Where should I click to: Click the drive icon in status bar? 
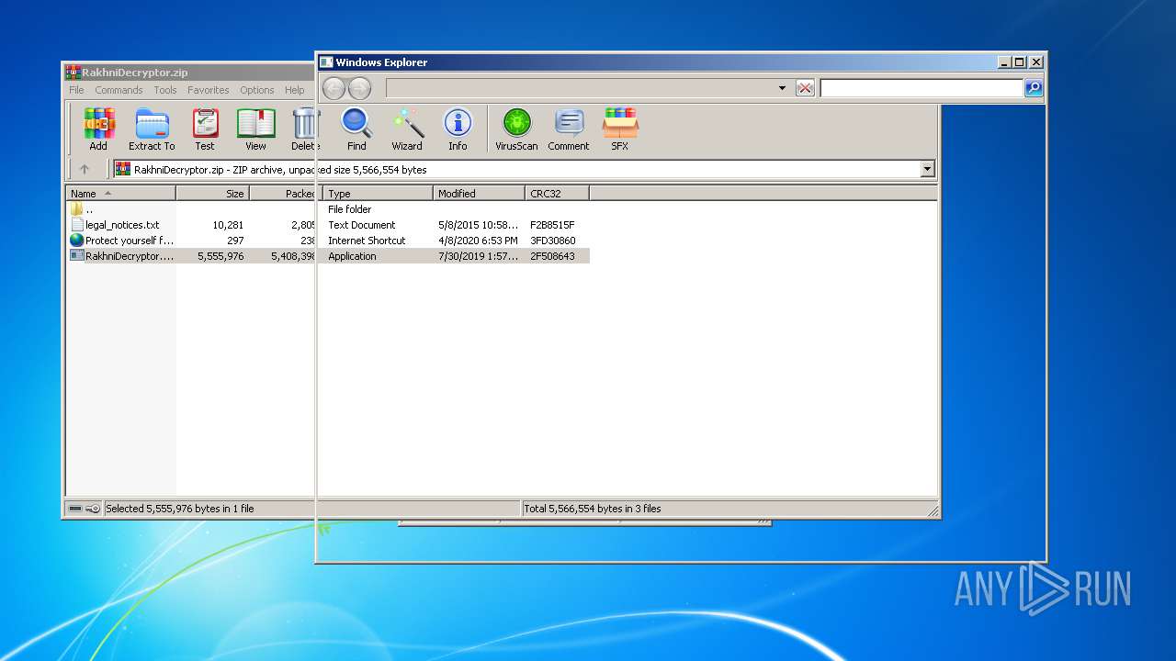[x=75, y=509]
